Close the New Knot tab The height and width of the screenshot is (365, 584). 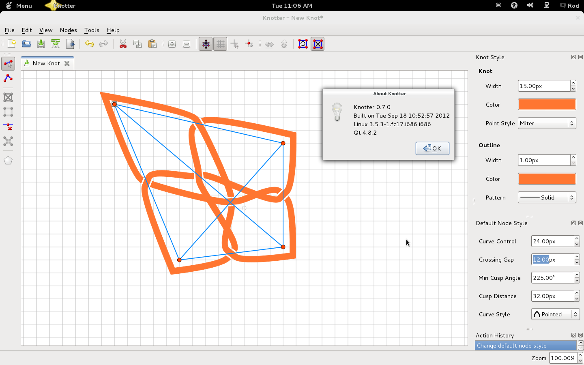click(67, 63)
